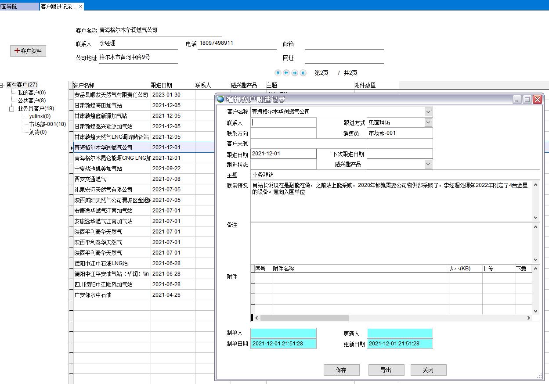Collapse the 所有客户(27) tree node
The height and width of the screenshot is (384, 549).
coord(2,85)
